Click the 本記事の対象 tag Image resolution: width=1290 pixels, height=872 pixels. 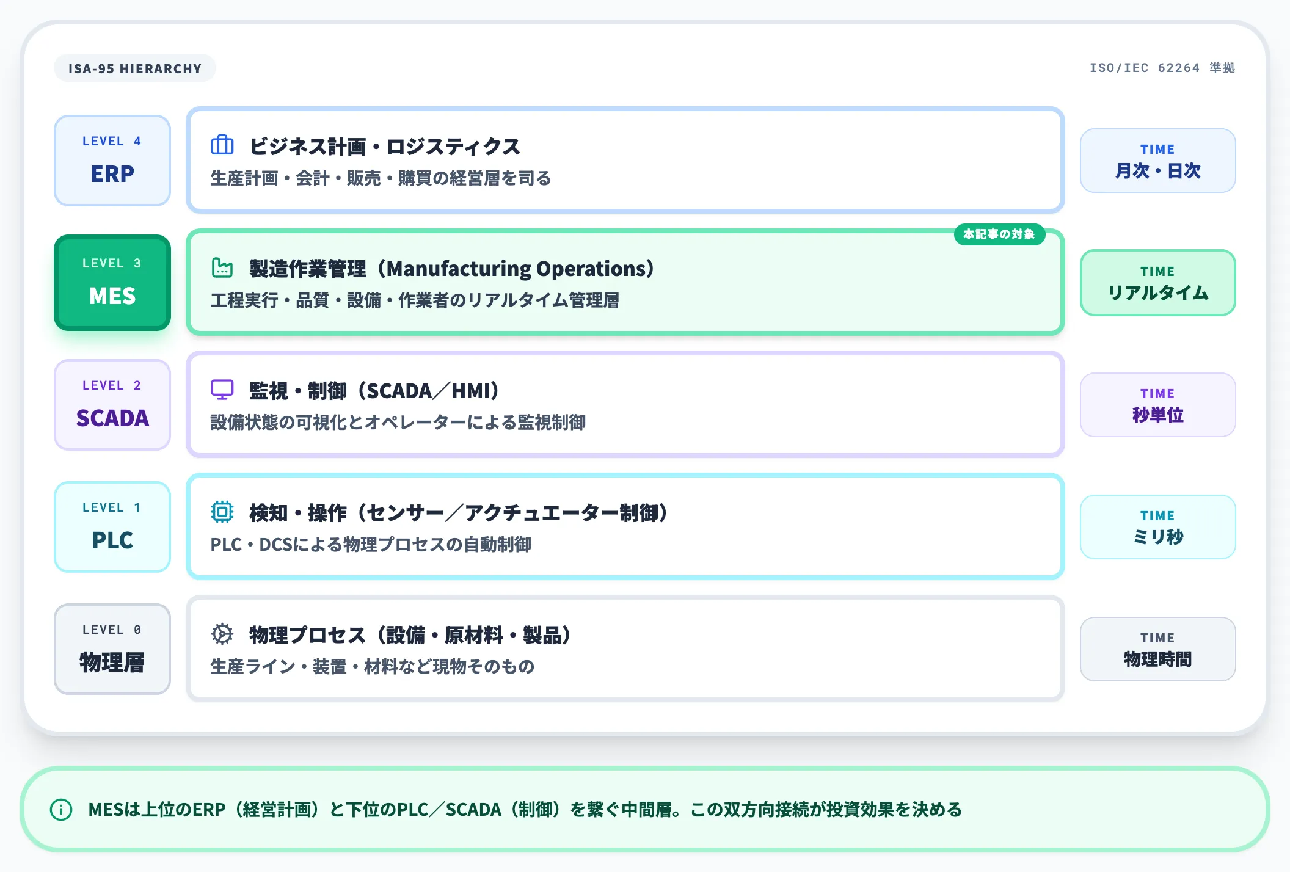point(1000,234)
